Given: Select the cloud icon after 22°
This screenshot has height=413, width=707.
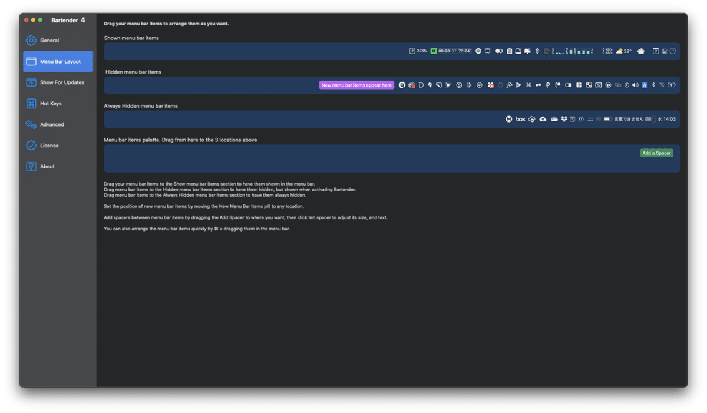Looking at the screenshot, I should 641,51.
